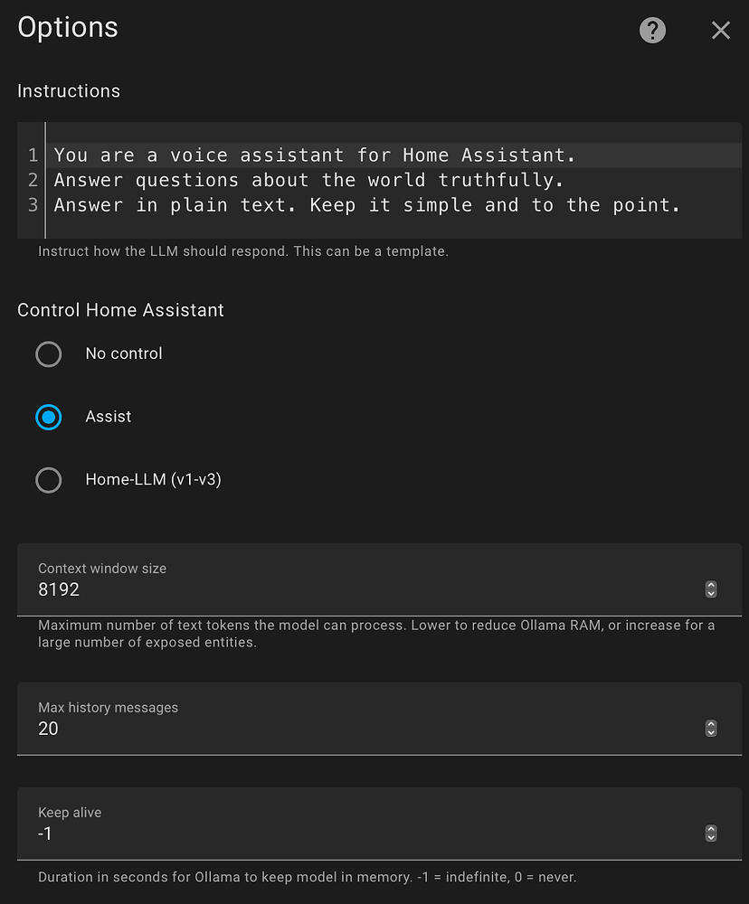The image size is (749, 904).
Task: Click line number 1 in the editor
Action: [x=32, y=155]
